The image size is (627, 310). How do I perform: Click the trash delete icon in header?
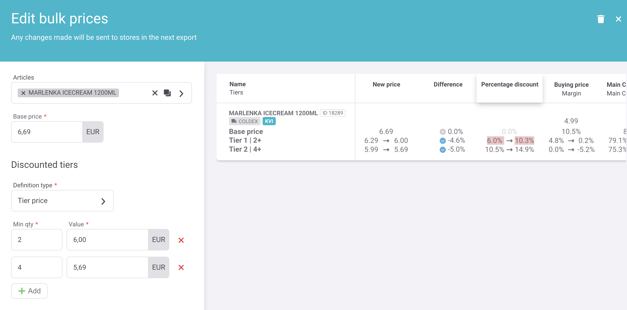601,19
